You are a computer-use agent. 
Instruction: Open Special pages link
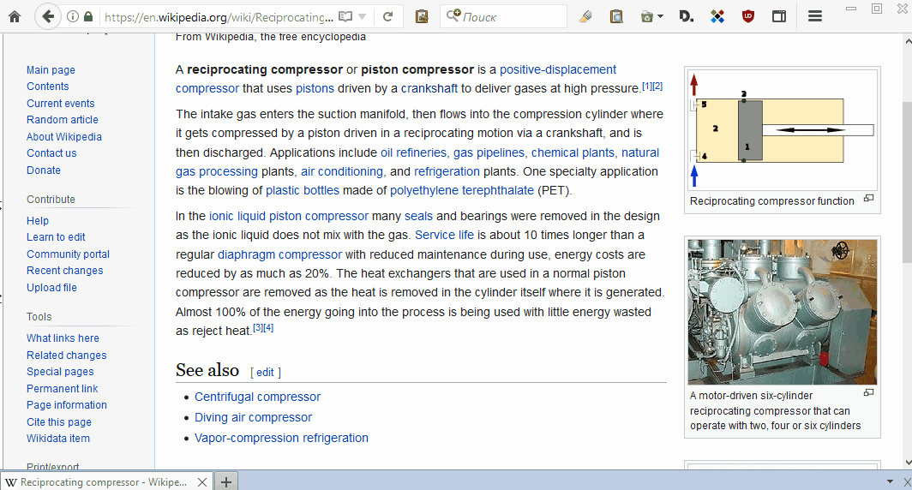coord(60,372)
